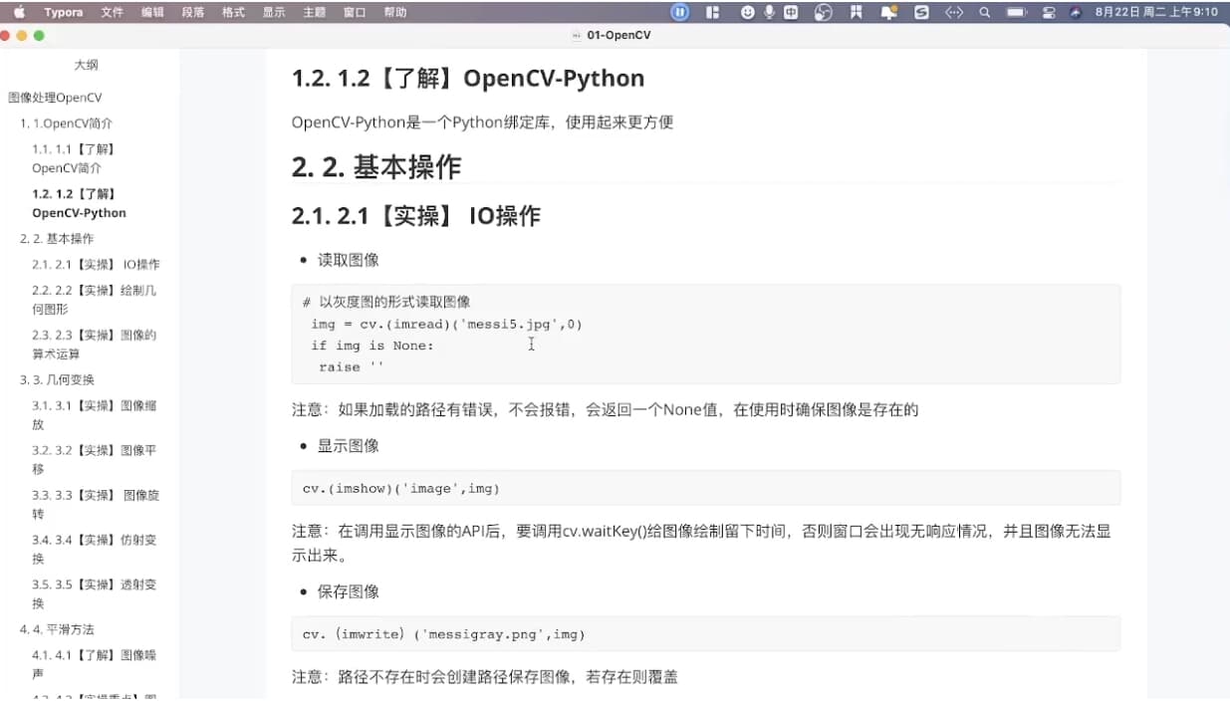The image size is (1230, 702).
Task: Click the smiley face menu bar icon
Action: pyautogui.click(x=747, y=11)
